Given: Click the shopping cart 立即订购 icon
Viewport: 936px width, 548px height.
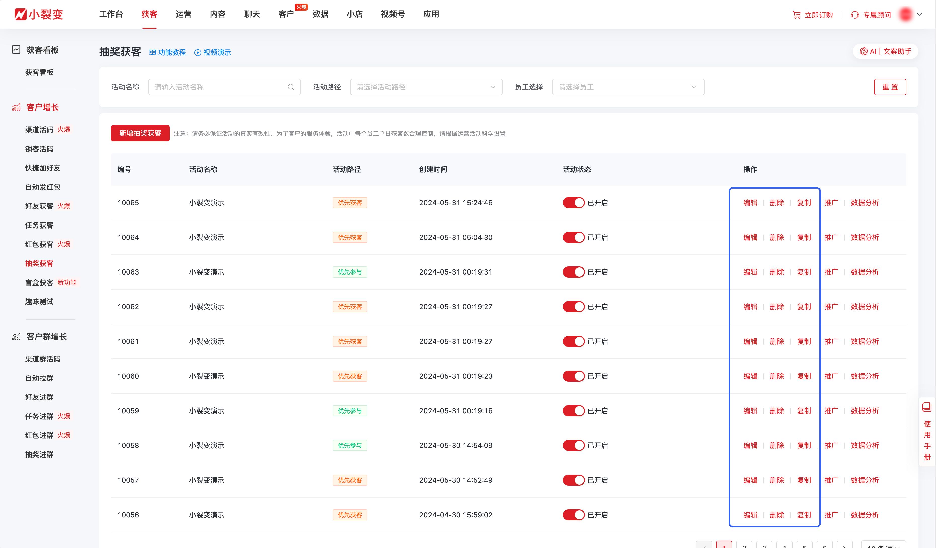Looking at the screenshot, I should pos(796,15).
